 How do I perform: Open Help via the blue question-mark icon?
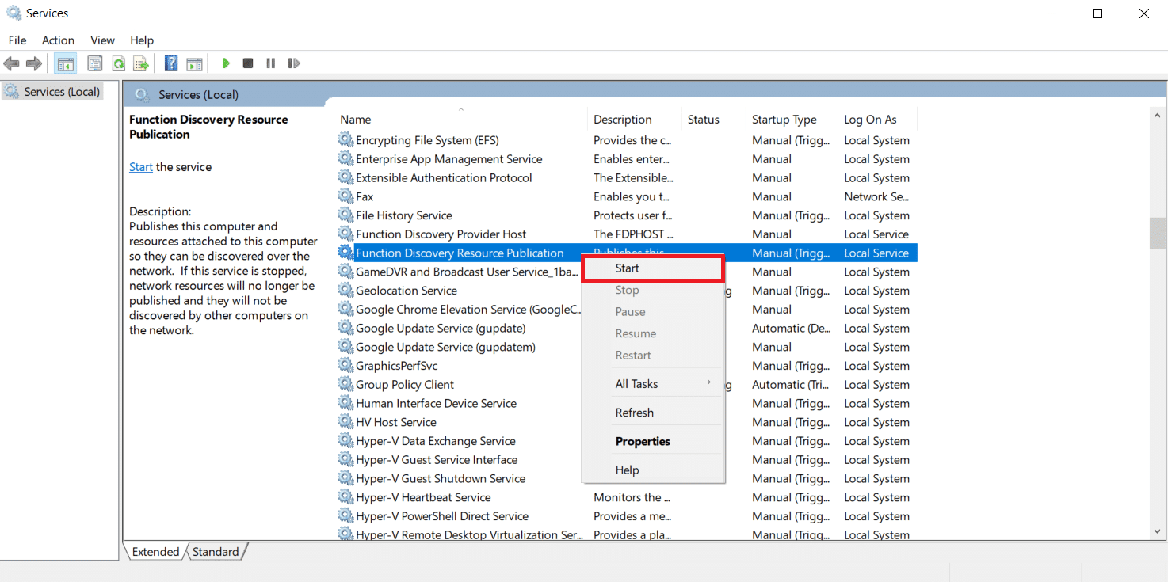click(170, 63)
